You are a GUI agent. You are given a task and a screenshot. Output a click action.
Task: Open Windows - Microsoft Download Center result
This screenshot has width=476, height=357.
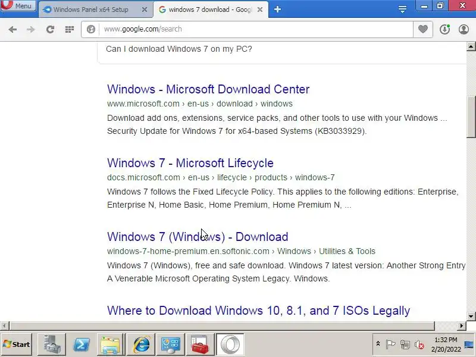click(x=208, y=89)
